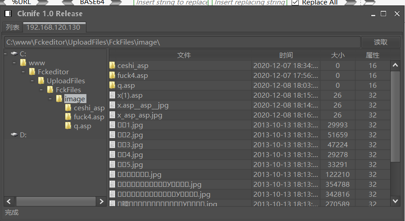Click file icon of the 122210-size jpg

coord(112,174)
